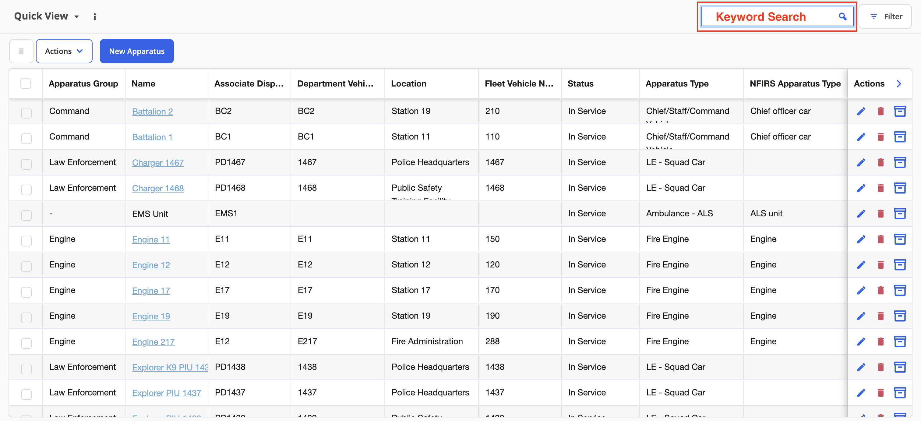The height and width of the screenshot is (421, 921).
Task: Check the Engine 17 row checkbox
Action: (26, 292)
